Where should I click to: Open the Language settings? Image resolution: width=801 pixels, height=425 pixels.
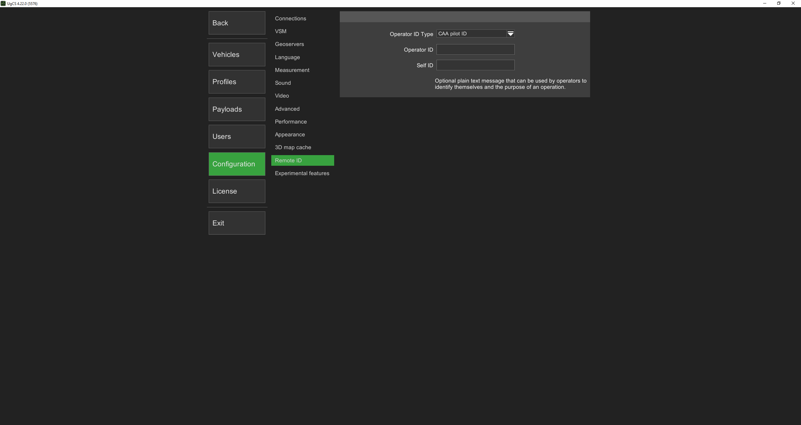(287, 57)
